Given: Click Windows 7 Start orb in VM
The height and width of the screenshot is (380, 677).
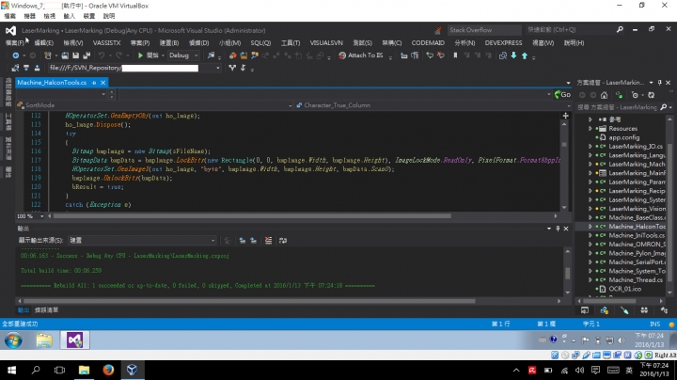Looking at the screenshot, I should click(13, 340).
